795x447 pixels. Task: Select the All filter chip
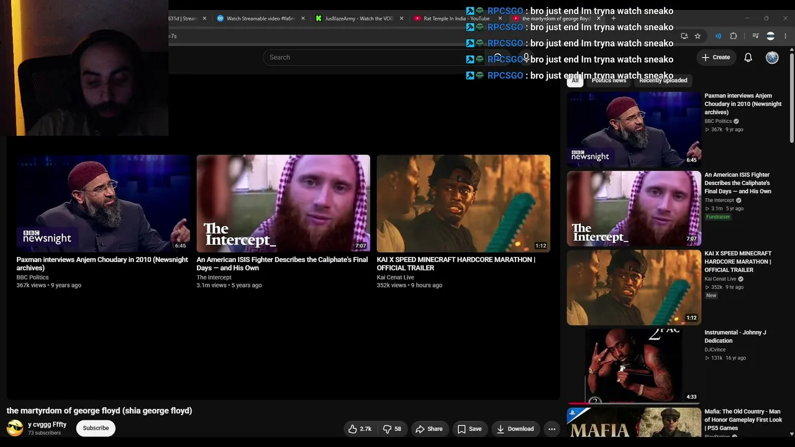575,80
